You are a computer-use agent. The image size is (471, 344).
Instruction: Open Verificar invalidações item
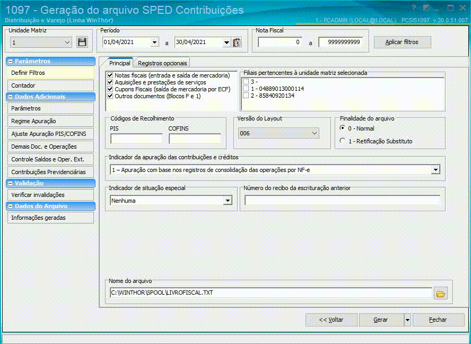click(x=50, y=195)
